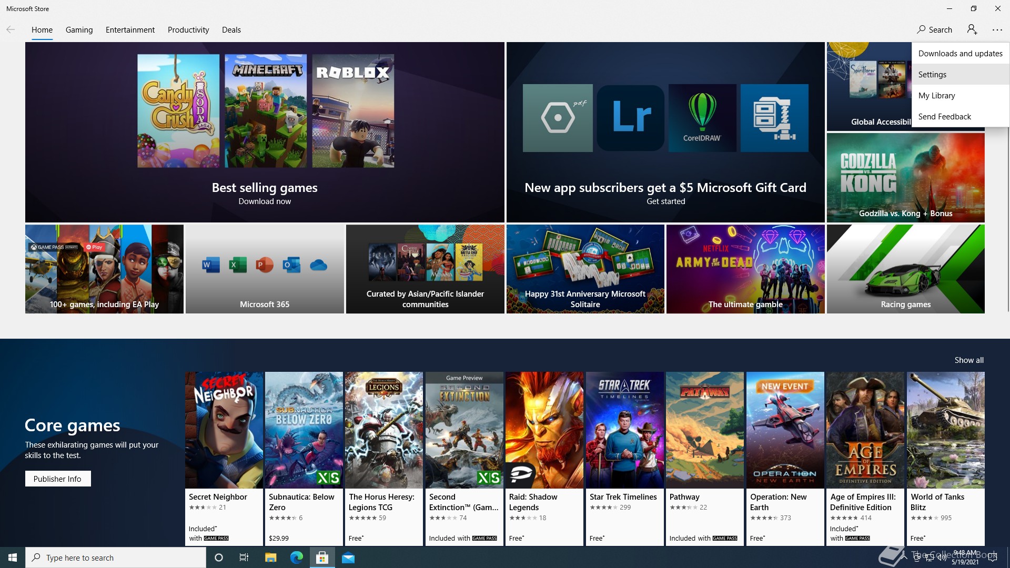Open Subnautica: Below Zero game card
The image size is (1010, 568).
[304, 459]
